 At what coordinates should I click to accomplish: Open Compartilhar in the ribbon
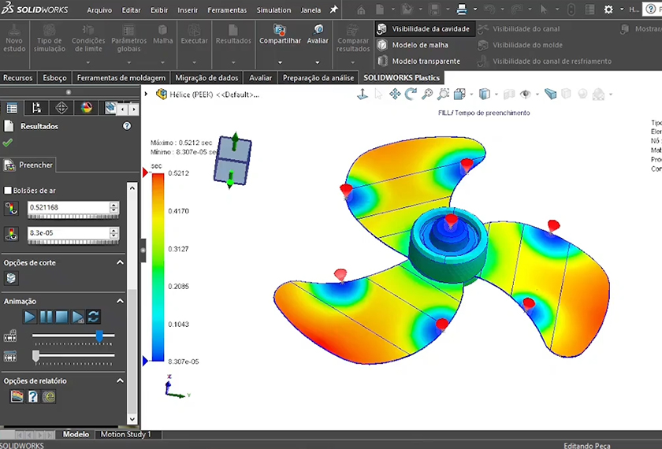pyautogui.click(x=280, y=35)
